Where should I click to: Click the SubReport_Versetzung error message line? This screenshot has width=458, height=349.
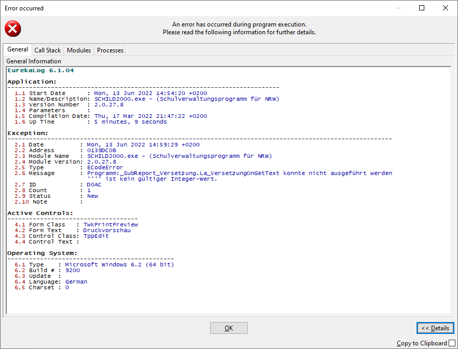coord(239,173)
